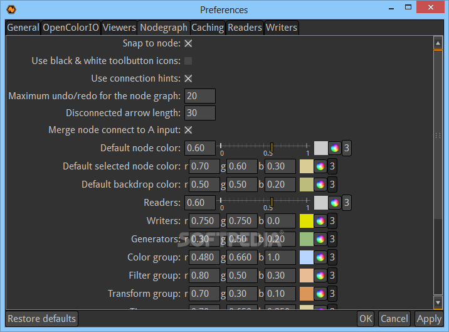The width and height of the screenshot is (449, 332).
Task: Click the scrollbar up arrow
Action: [438, 43]
